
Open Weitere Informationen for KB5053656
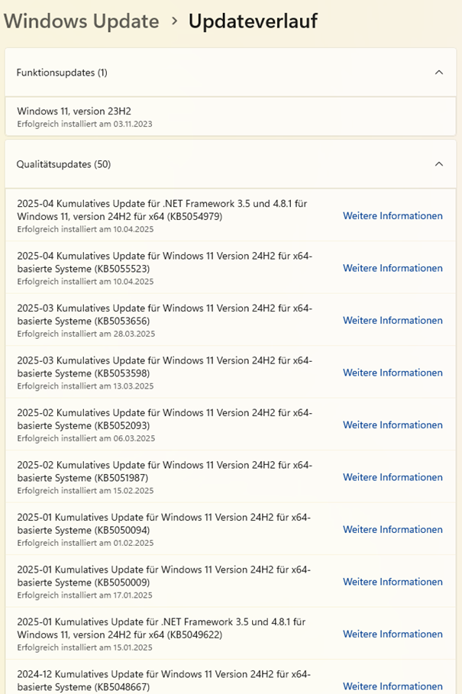pos(393,320)
